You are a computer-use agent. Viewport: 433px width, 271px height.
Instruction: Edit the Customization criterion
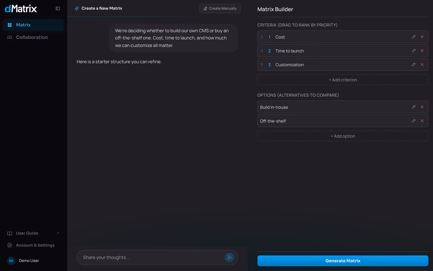click(414, 65)
